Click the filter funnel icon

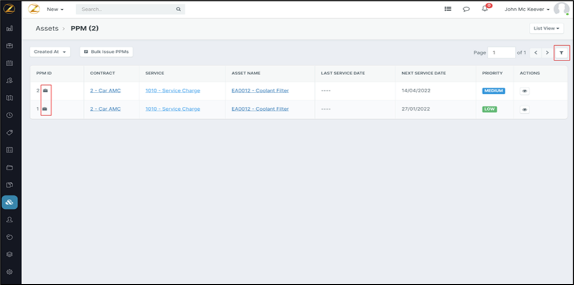coord(561,53)
